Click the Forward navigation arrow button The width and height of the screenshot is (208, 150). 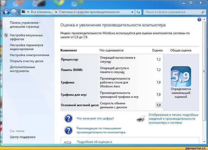tap(14, 12)
